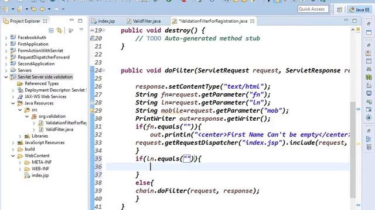Viewport: 375px width, 210px height.
Task: Open the Outline fast view icon
Action: point(369,139)
